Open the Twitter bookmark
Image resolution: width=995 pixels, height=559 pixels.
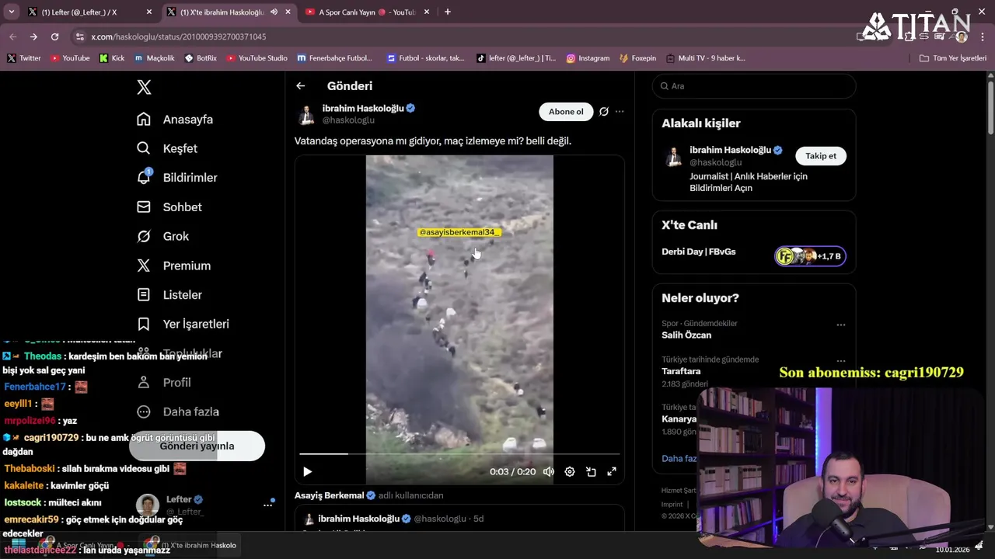tap(23, 58)
